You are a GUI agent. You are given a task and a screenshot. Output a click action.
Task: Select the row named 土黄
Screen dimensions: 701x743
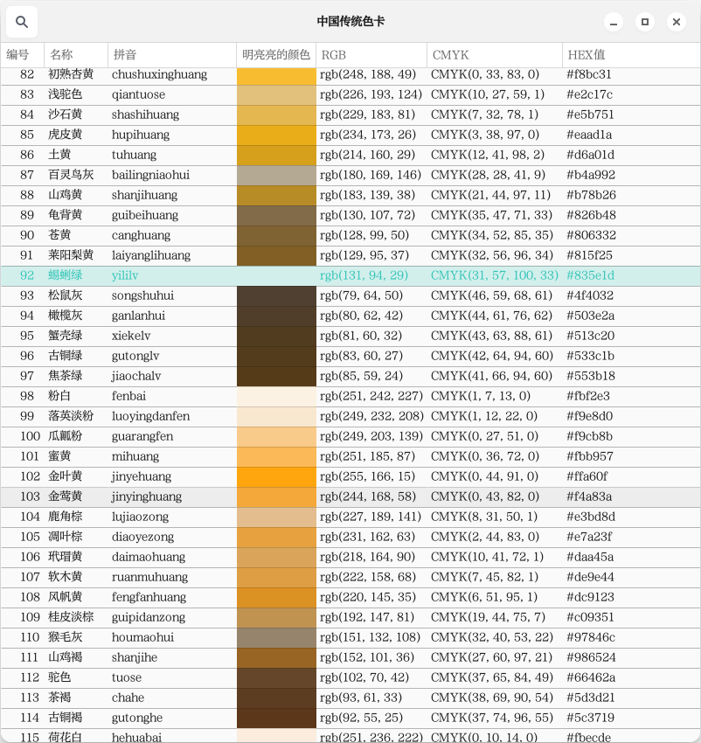pyautogui.click(x=350, y=156)
